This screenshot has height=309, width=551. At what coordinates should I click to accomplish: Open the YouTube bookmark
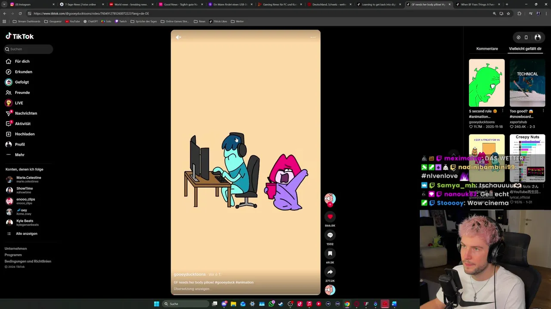coord(73,21)
